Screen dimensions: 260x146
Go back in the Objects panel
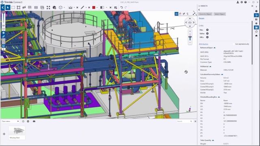199,10
